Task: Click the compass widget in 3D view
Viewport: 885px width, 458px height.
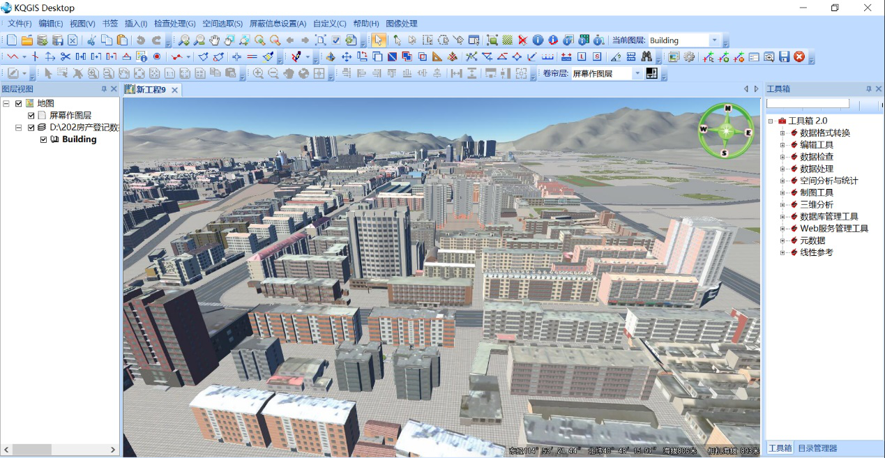Action: tap(727, 130)
